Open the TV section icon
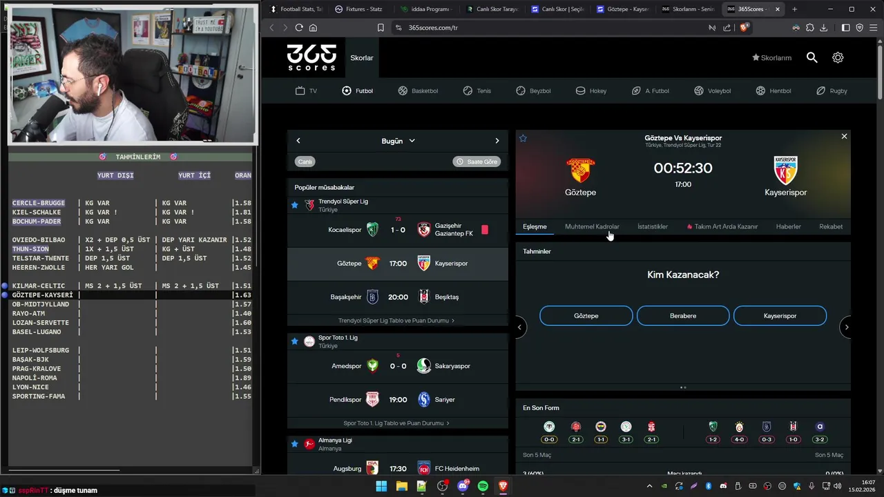This screenshot has width=884, height=497. pos(300,90)
